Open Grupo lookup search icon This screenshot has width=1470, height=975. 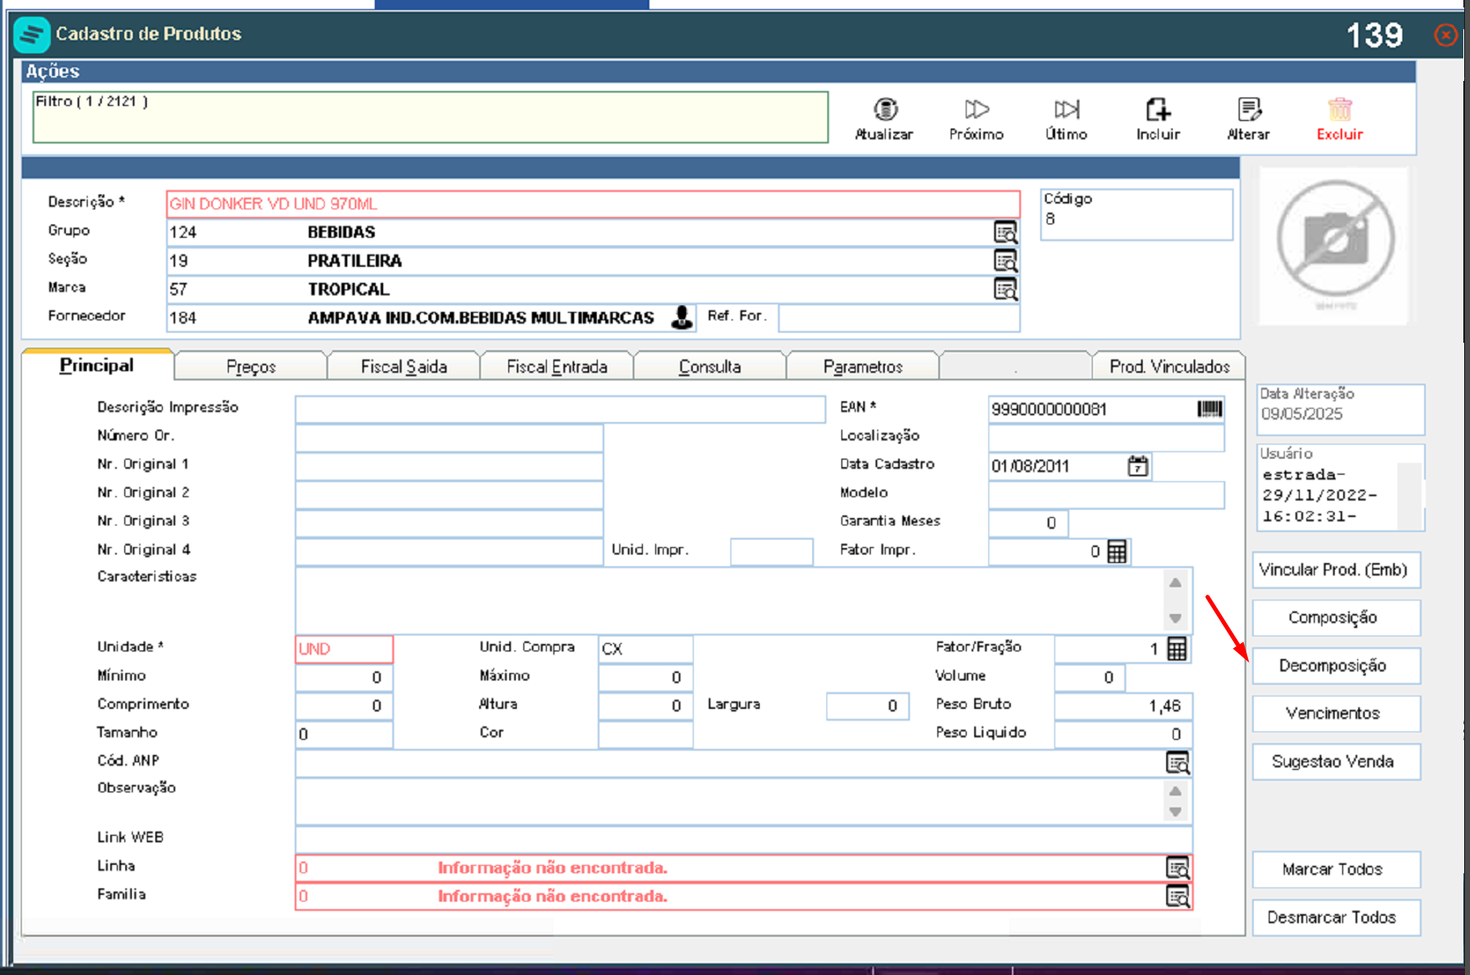coord(1005,233)
